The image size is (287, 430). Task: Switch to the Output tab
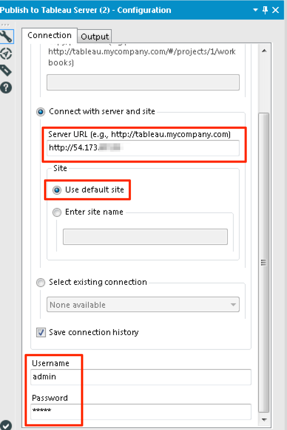point(94,36)
